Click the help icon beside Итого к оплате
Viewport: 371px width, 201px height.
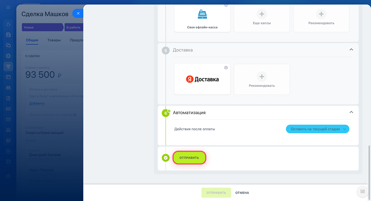pyautogui.click(x=75, y=115)
